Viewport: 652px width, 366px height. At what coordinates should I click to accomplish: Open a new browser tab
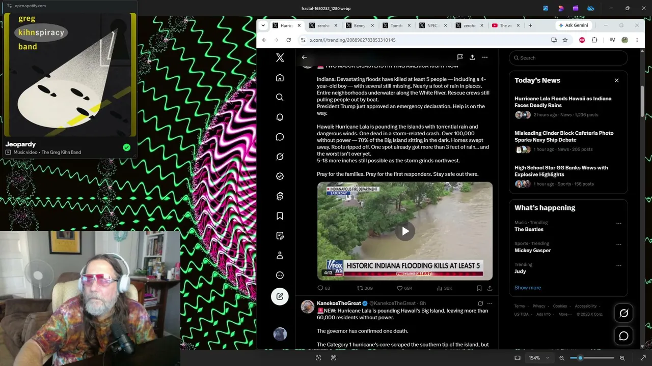(530, 25)
